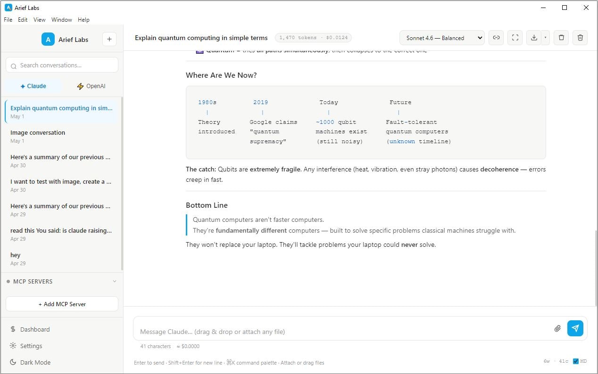Click the search magnifier icon
The width and height of the screenshot is (598, 374).
(14, 66)
